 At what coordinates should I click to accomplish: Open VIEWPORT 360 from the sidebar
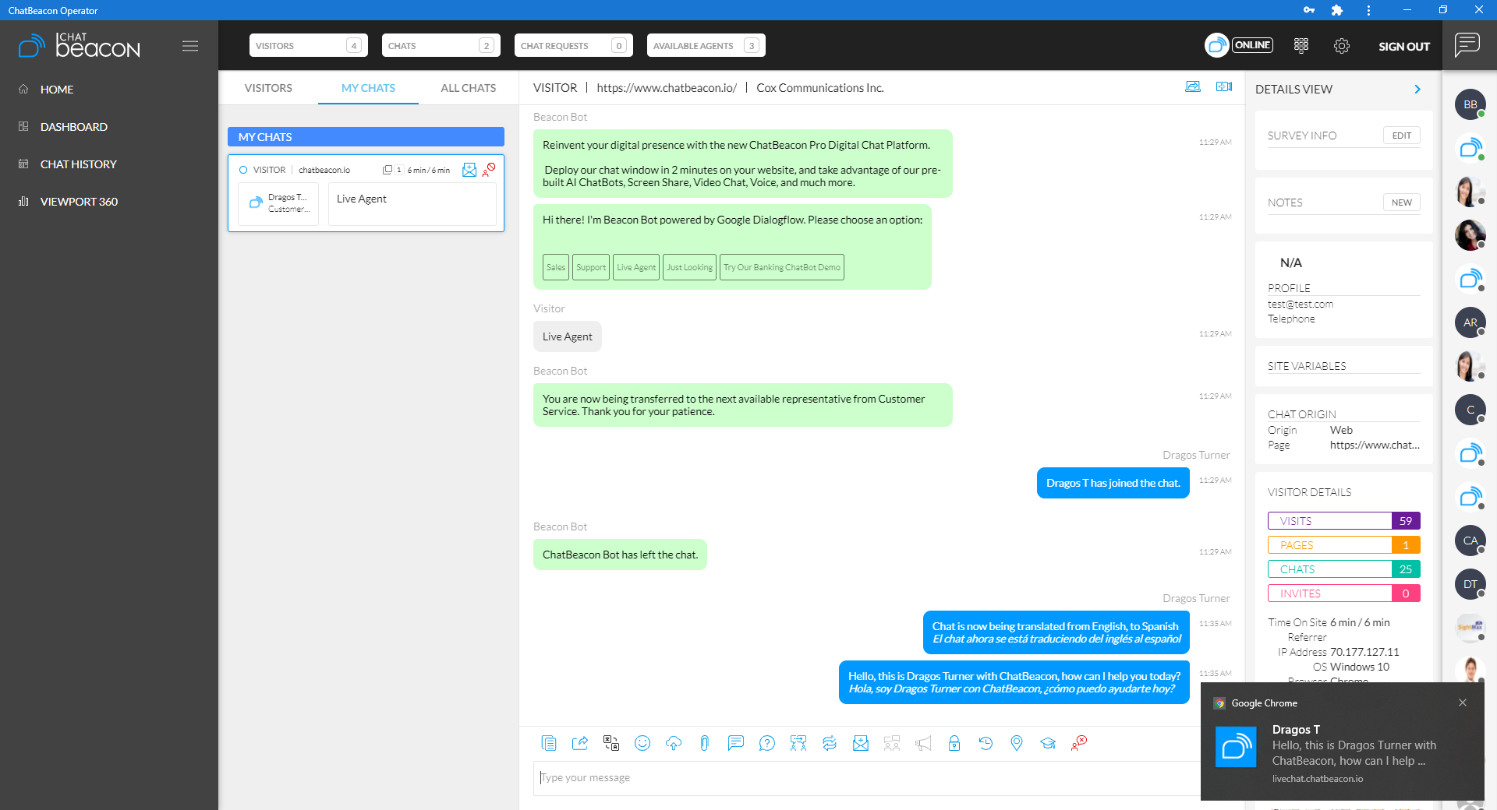click(x=79, y=202)
